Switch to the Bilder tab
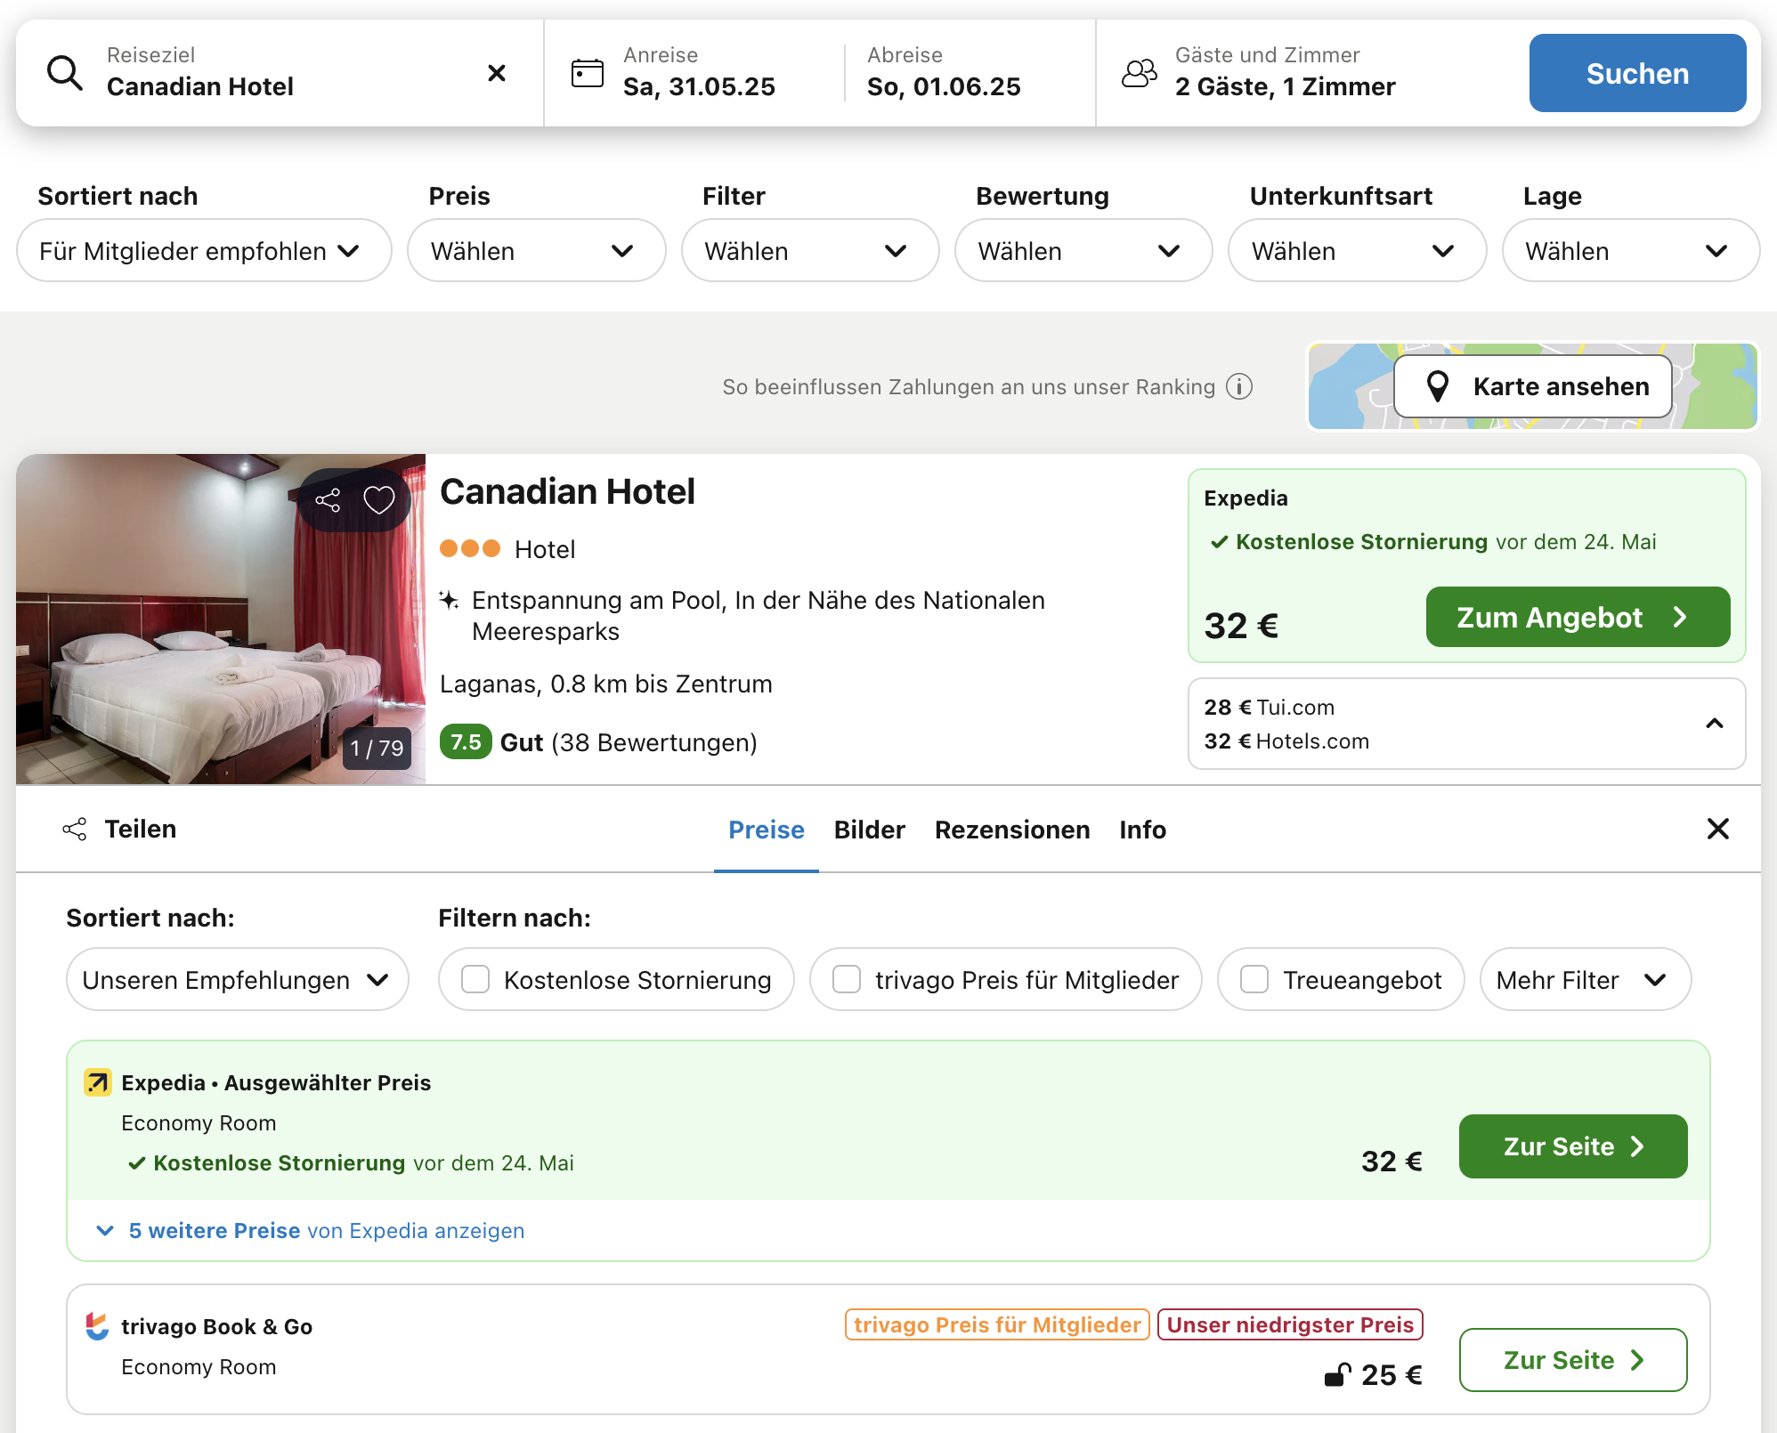Viewport: 1777px width, 1433px height. click(869, 830)
